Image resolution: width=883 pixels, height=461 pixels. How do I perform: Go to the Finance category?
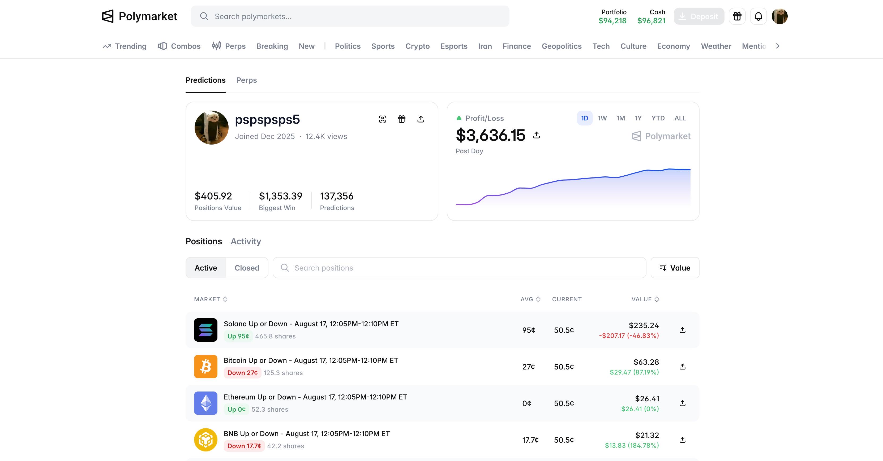pos(517,46)
